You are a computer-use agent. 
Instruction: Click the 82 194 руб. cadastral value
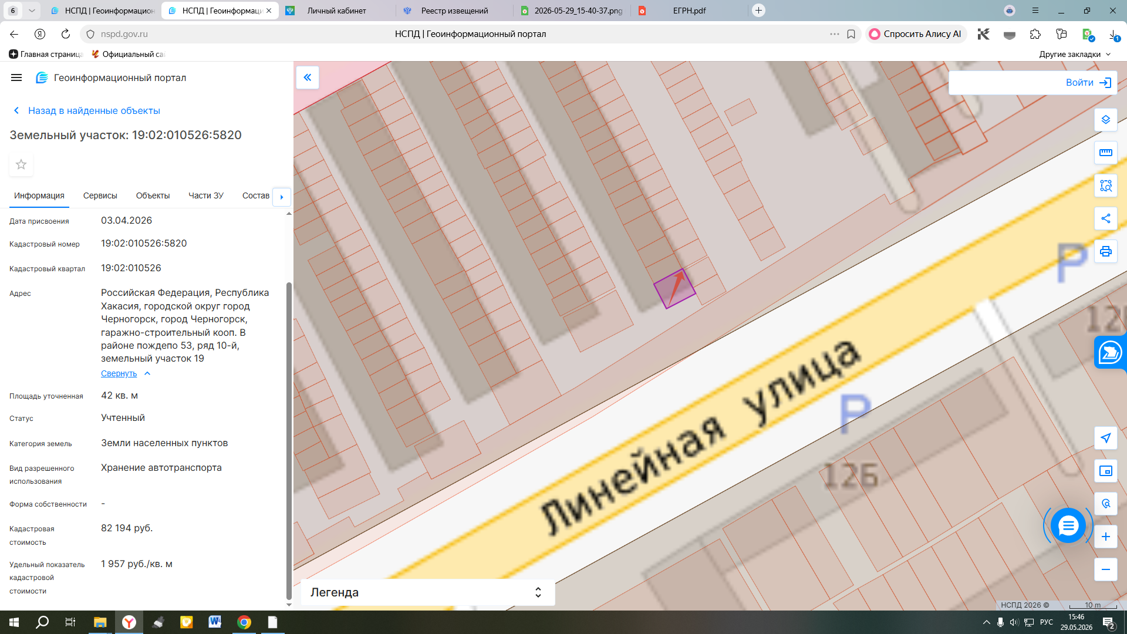127,528
